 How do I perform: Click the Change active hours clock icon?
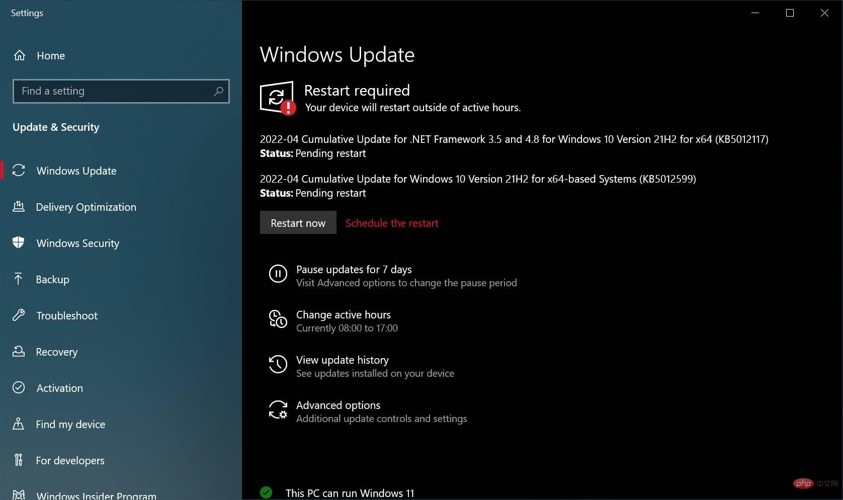(278, 319)
